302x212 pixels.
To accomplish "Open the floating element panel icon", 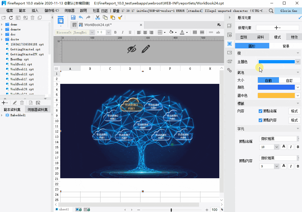I will click(229, 44).
